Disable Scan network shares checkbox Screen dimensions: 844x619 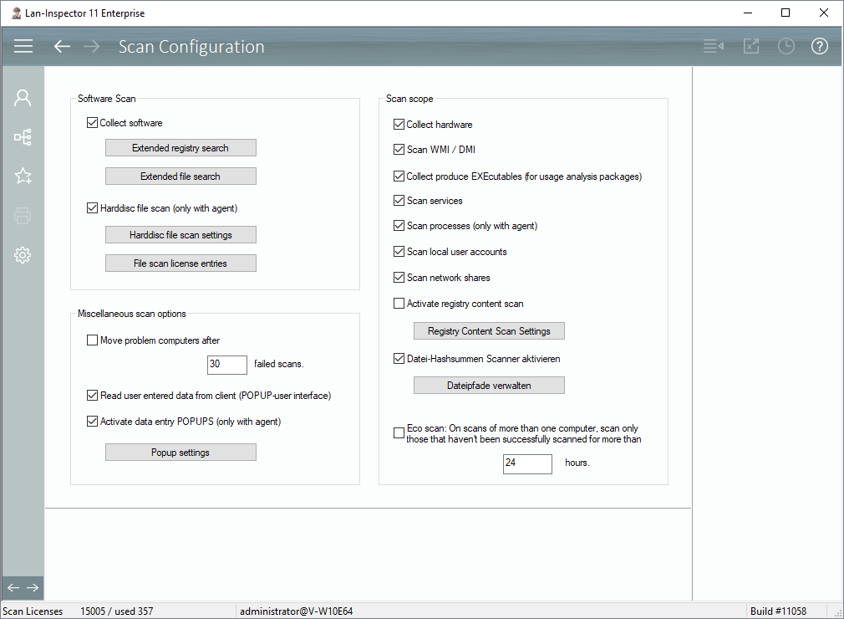coord(399,278)
